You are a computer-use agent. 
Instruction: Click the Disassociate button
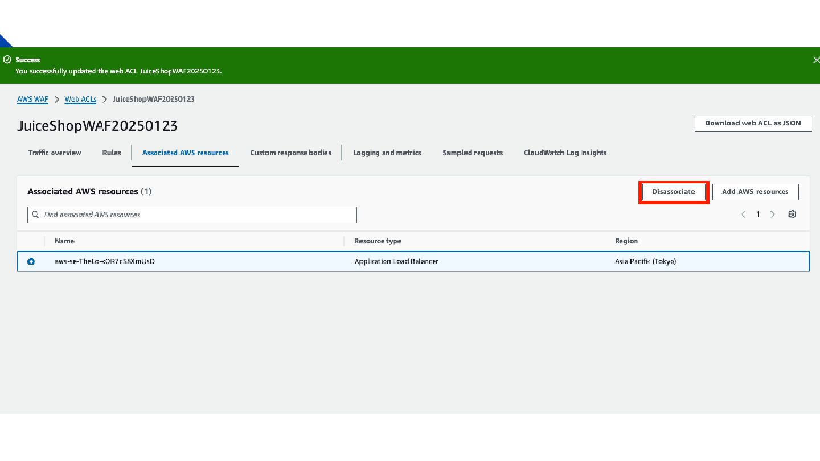coord(674,192)
